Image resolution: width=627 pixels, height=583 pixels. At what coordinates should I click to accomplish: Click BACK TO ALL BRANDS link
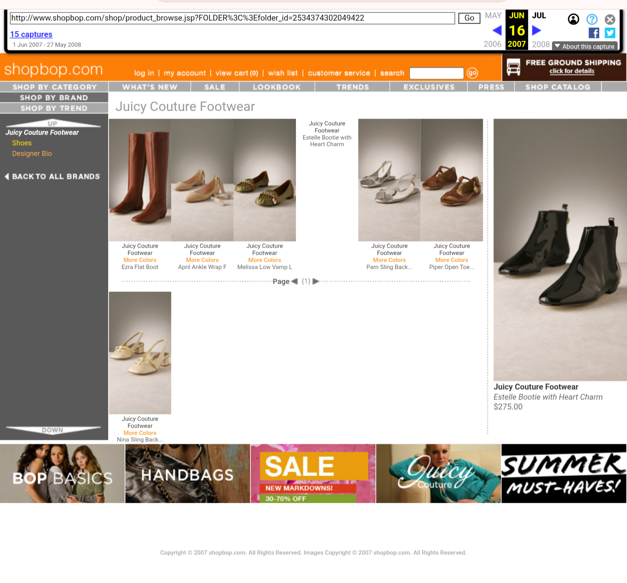[x=53, y=176]
